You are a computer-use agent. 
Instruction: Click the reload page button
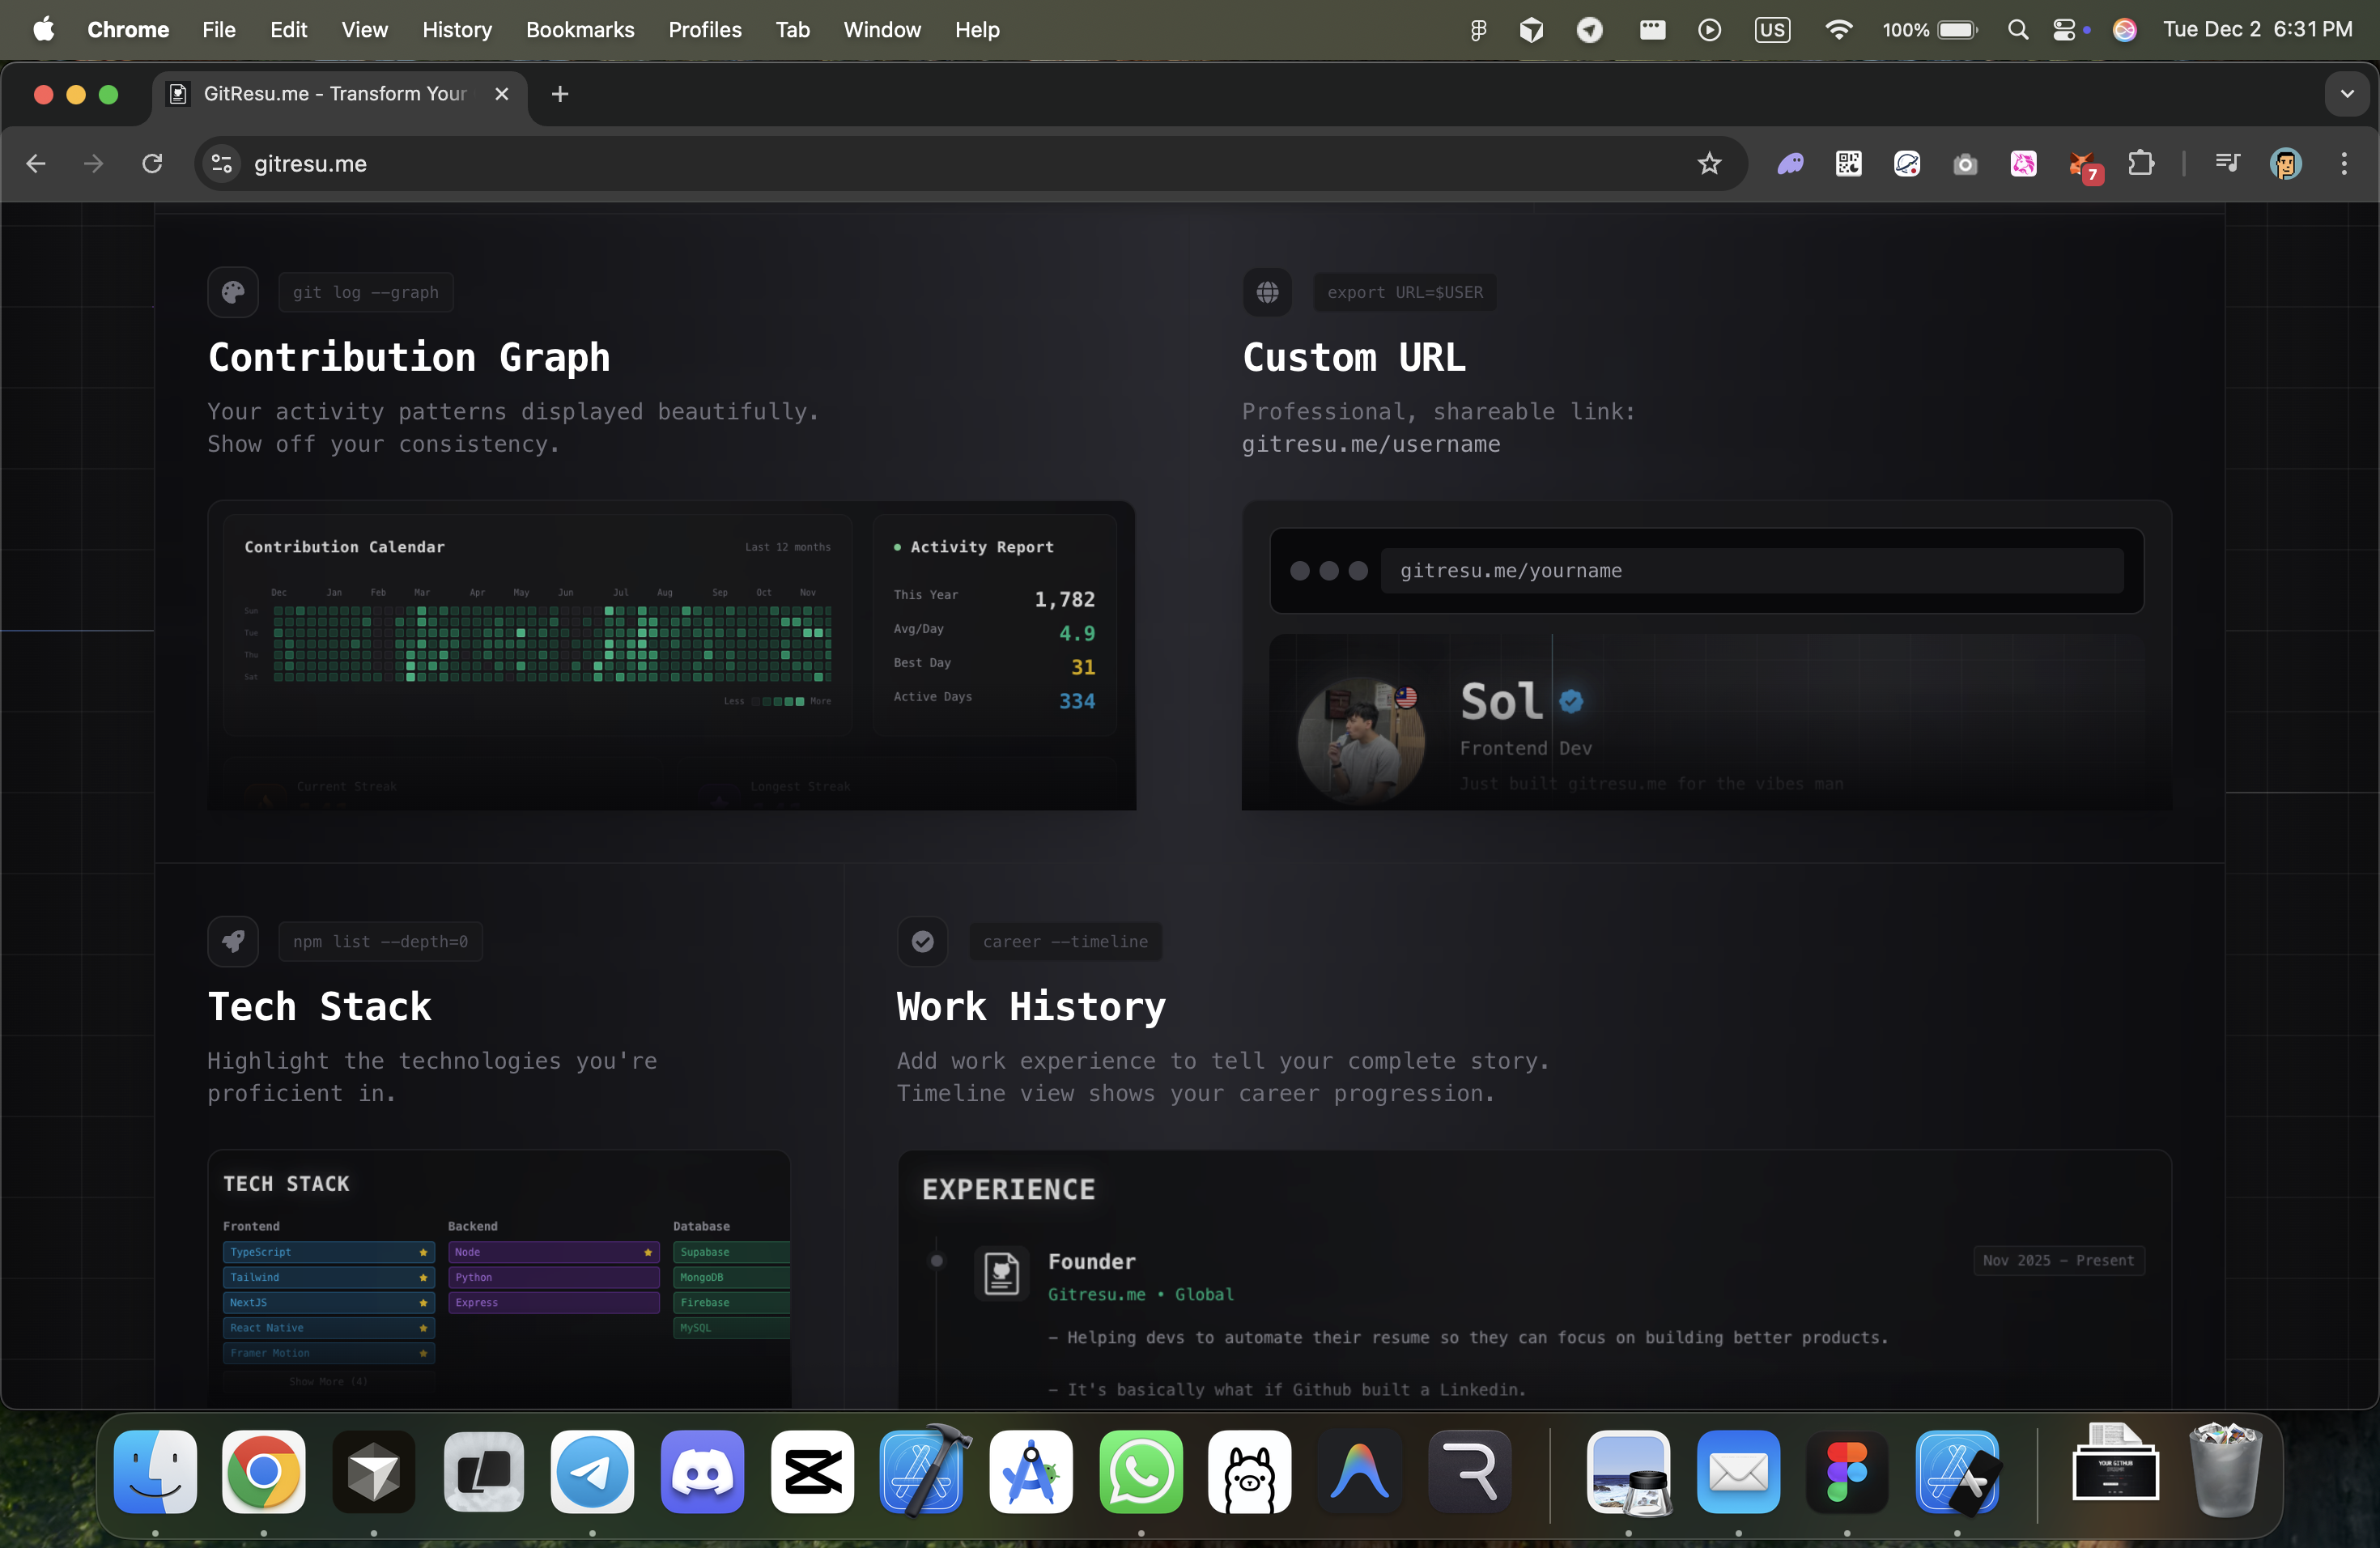152,164
